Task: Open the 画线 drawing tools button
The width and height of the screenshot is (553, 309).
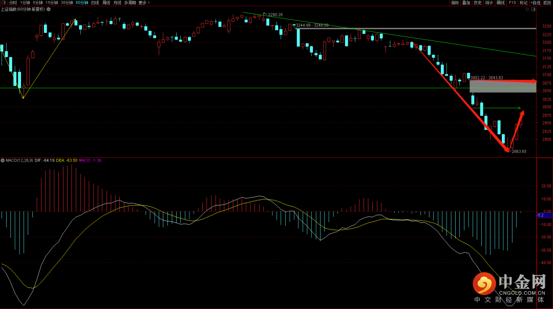Action: pyautogui.click(x=500, y=3)
